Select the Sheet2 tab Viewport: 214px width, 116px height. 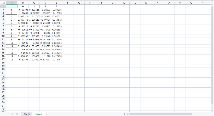point(39,114)
